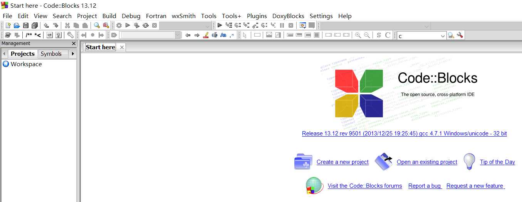This screenshot has width=522, height=202.
Task: Click 'Report a bug' link
Action: click(x=425, y=186)
